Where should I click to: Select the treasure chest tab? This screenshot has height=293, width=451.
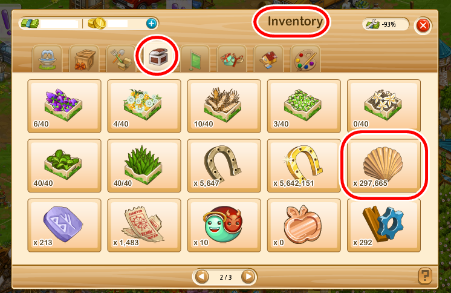158,56
